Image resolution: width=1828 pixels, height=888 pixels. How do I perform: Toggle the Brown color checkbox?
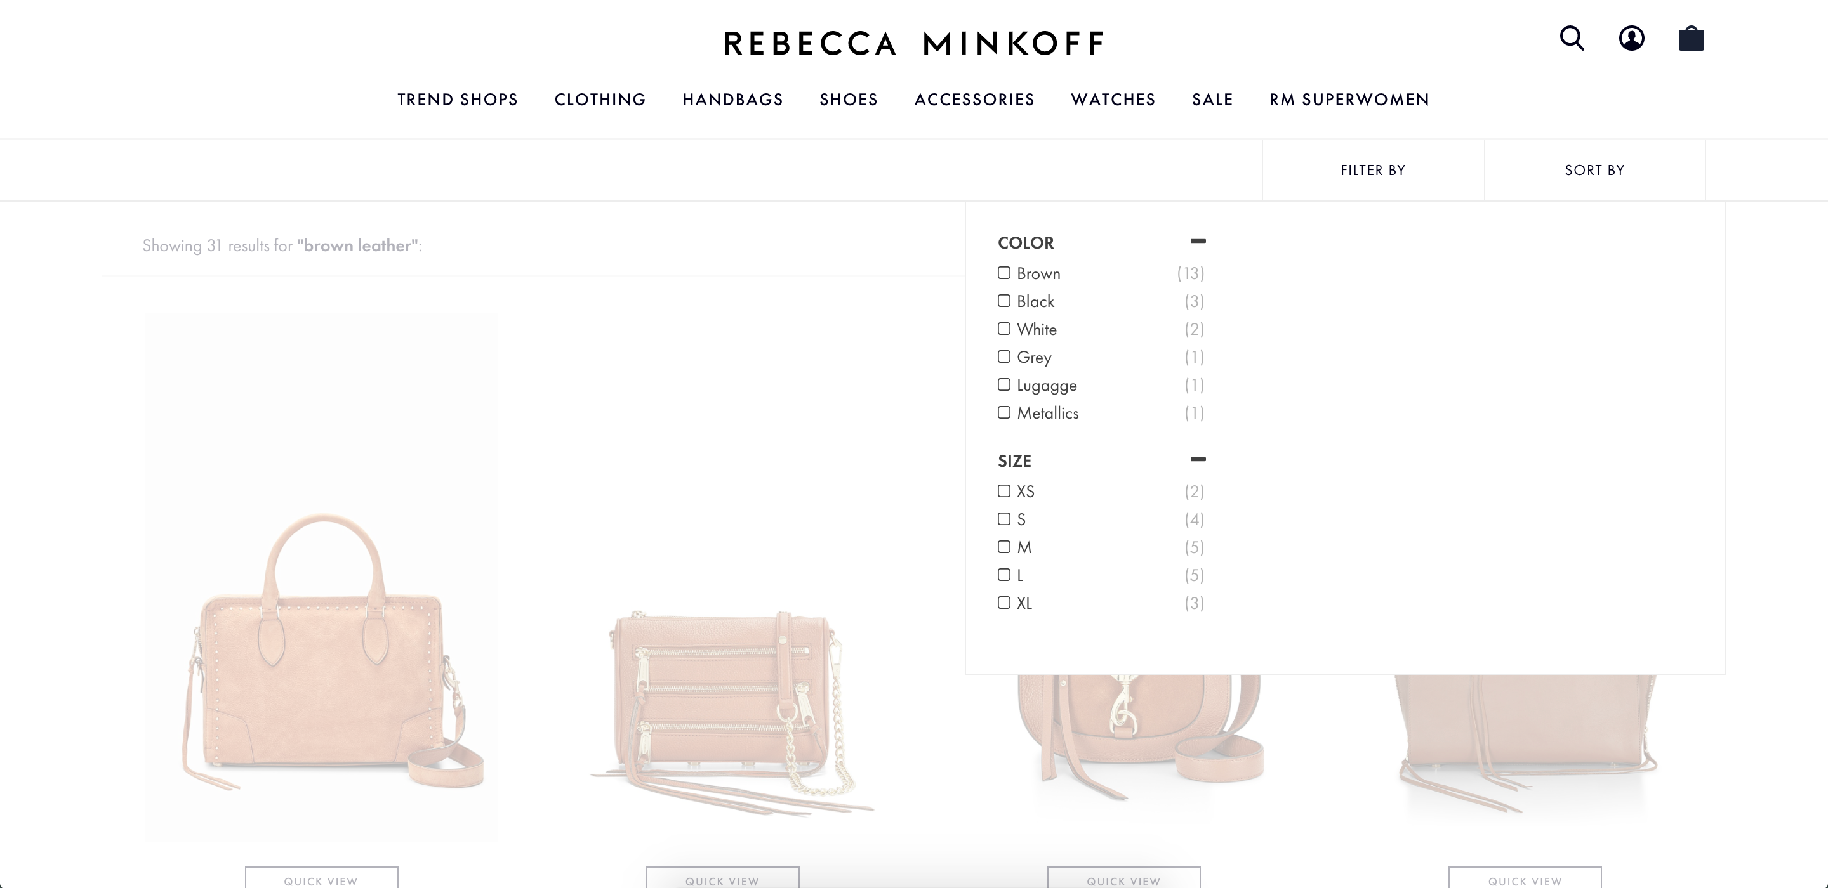1003,273
